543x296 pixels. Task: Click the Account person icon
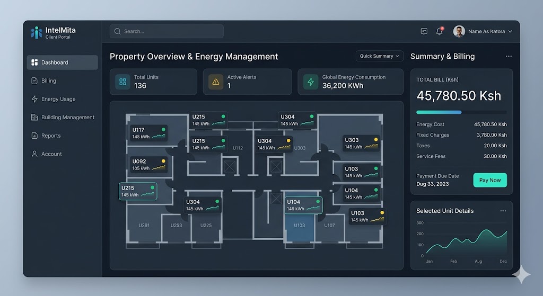coord(34,154)
